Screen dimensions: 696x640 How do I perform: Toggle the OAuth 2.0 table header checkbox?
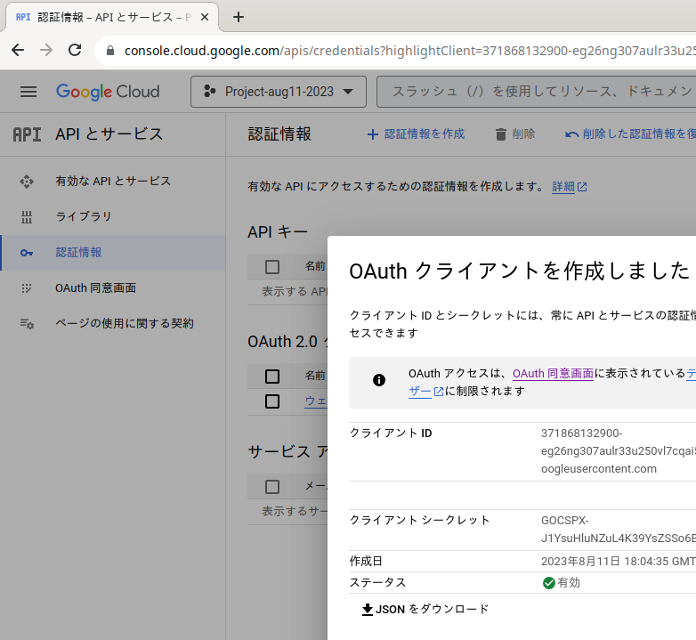[x=272, y=377]
